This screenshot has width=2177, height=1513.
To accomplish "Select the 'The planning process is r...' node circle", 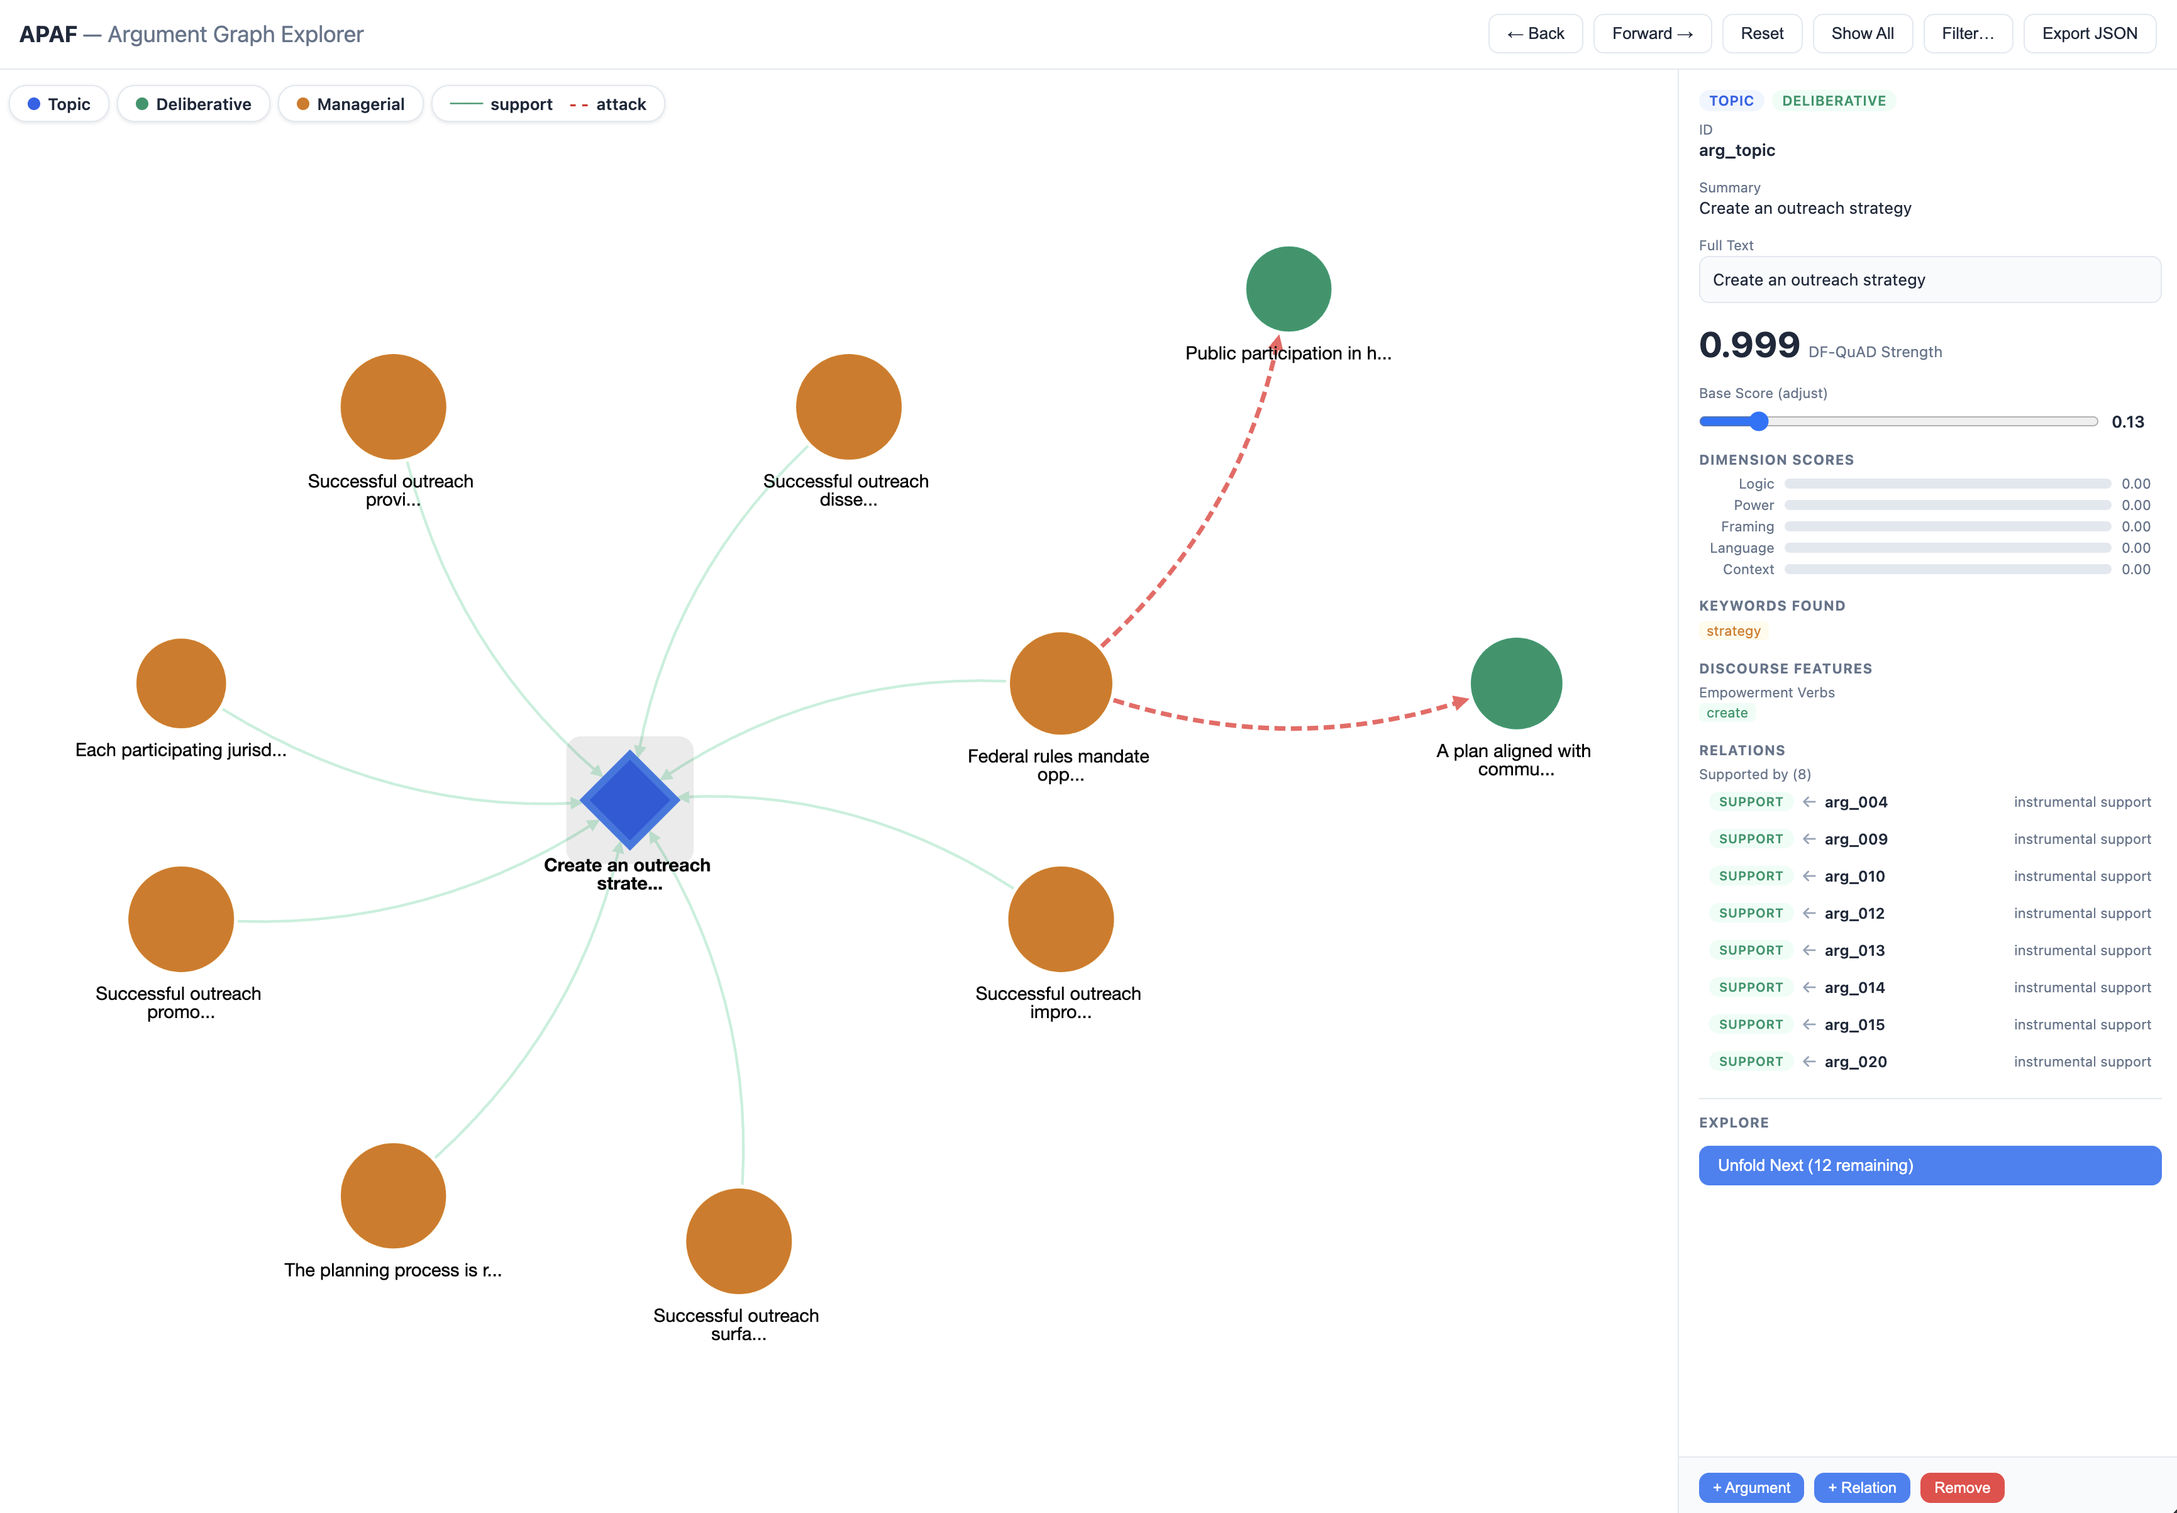I will click(x=393, y=1195).
